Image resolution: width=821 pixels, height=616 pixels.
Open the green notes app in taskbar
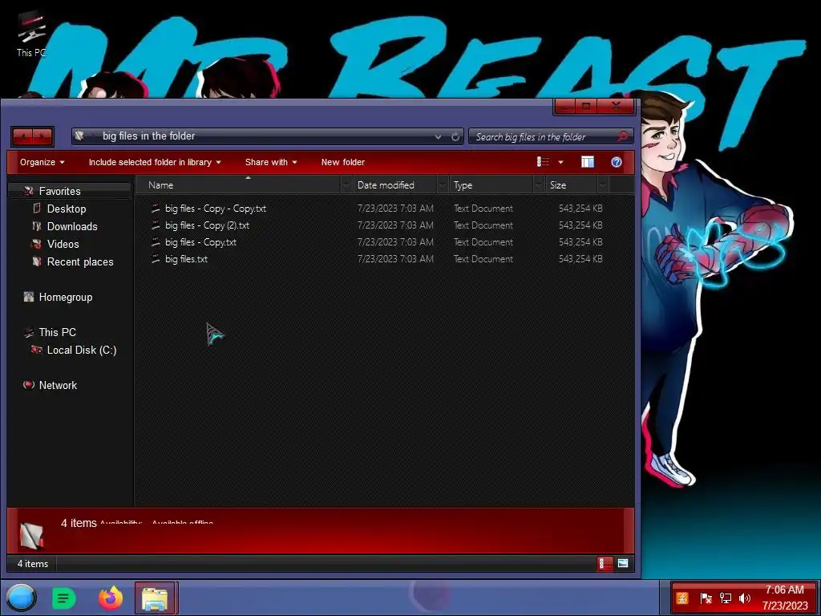coord(64,598)
